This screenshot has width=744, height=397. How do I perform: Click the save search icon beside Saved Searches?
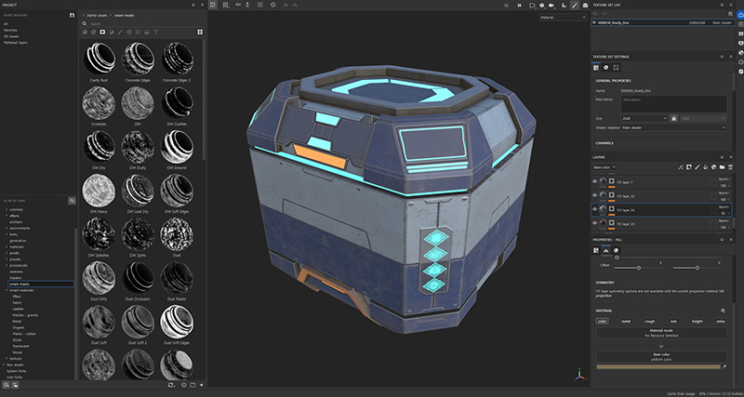pos(72,15)
